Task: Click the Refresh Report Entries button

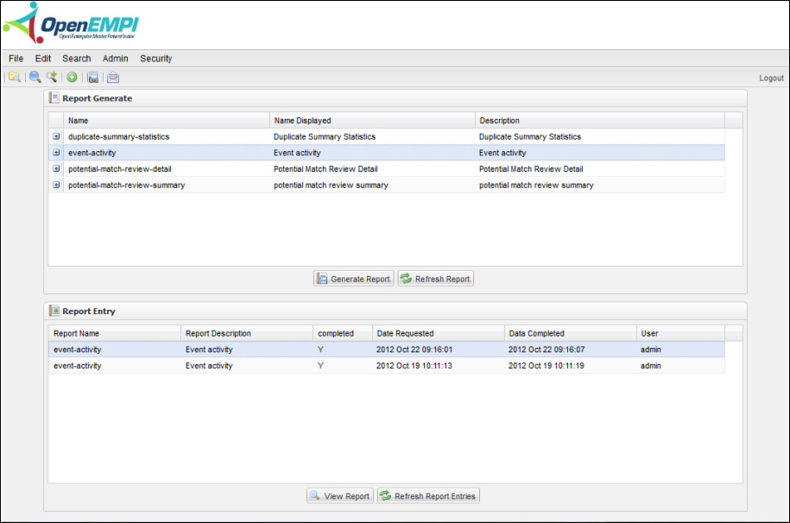Action: point(428,495)
